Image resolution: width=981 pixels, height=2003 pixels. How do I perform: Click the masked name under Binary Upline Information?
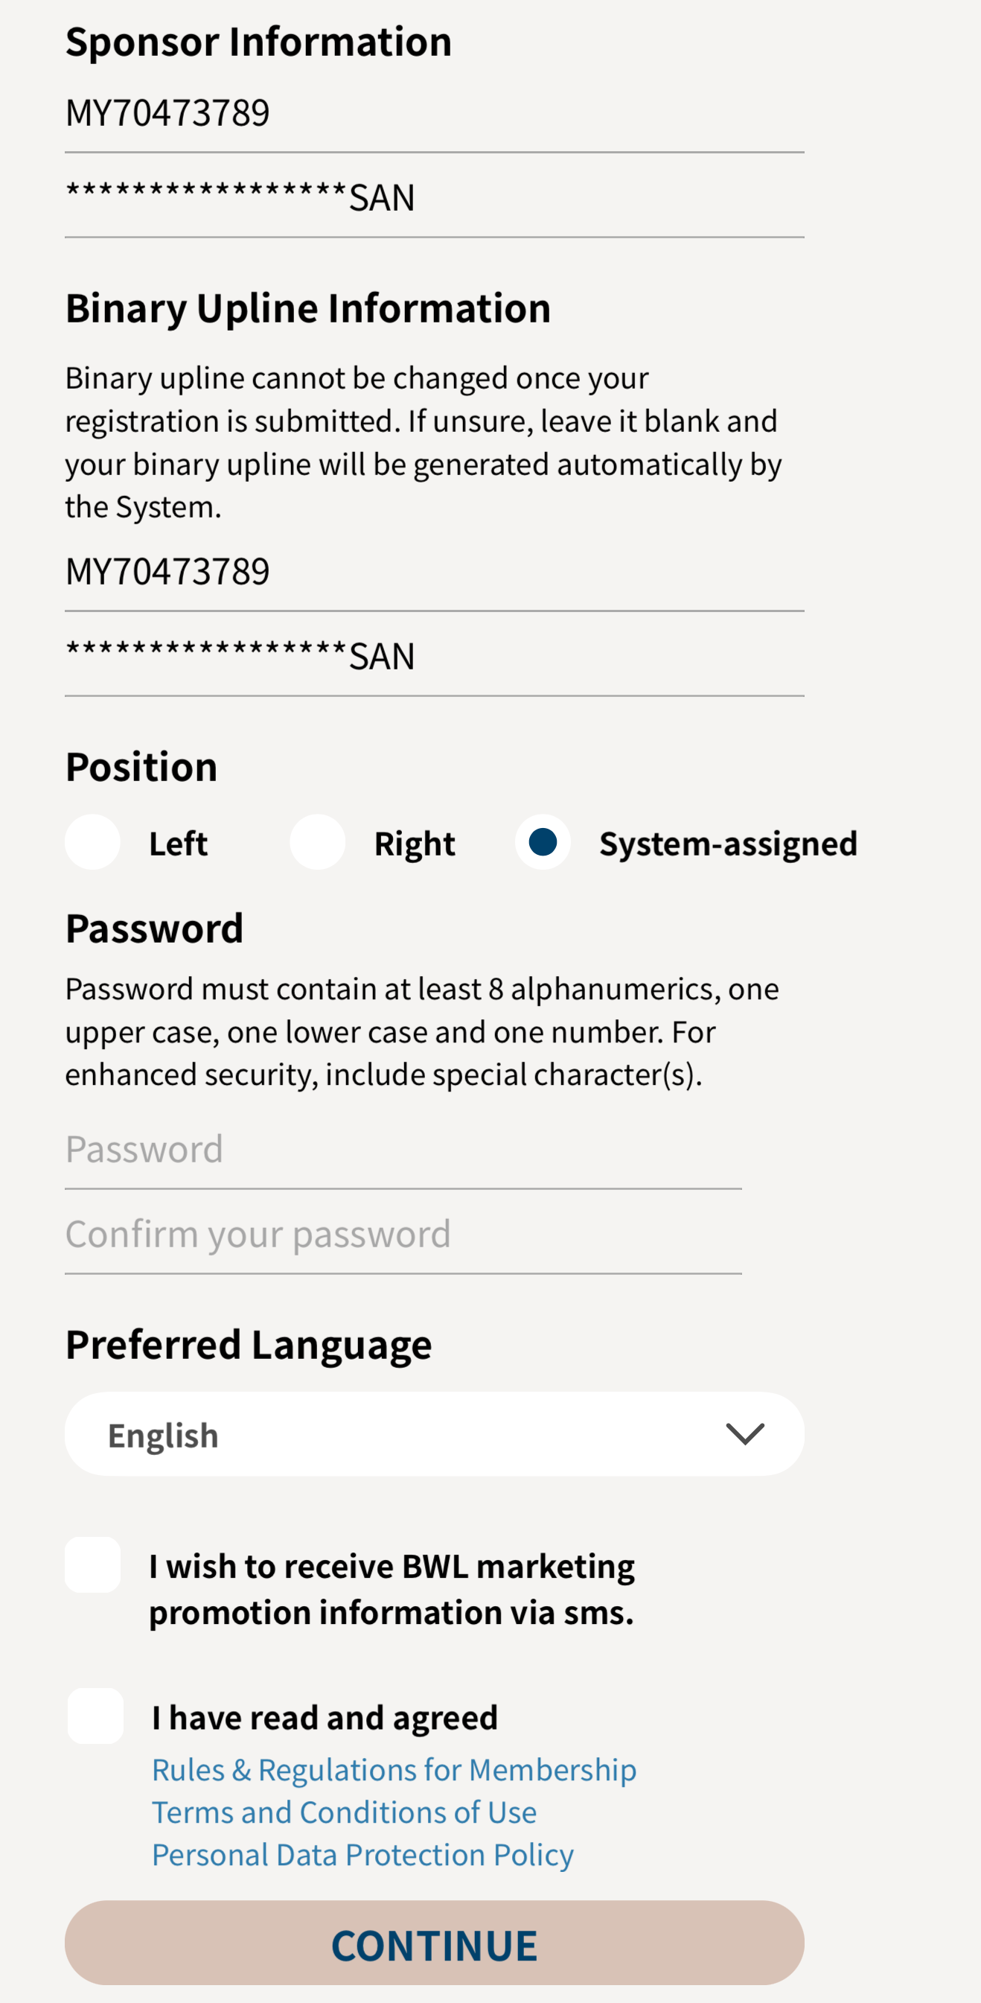(434, 656)
